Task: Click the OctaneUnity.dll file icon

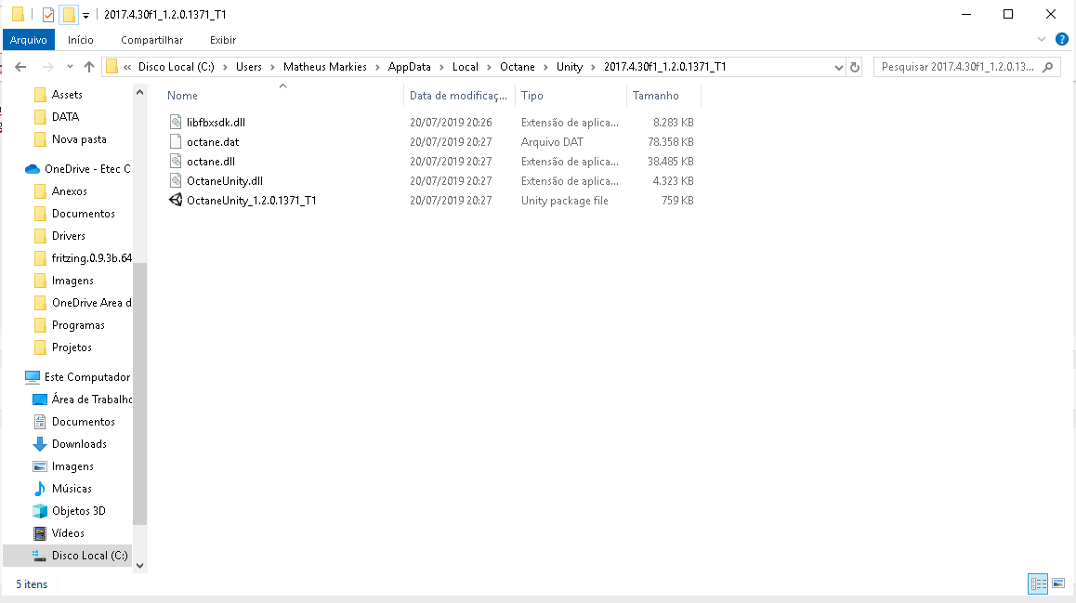Action: click(x=176, y=181)
